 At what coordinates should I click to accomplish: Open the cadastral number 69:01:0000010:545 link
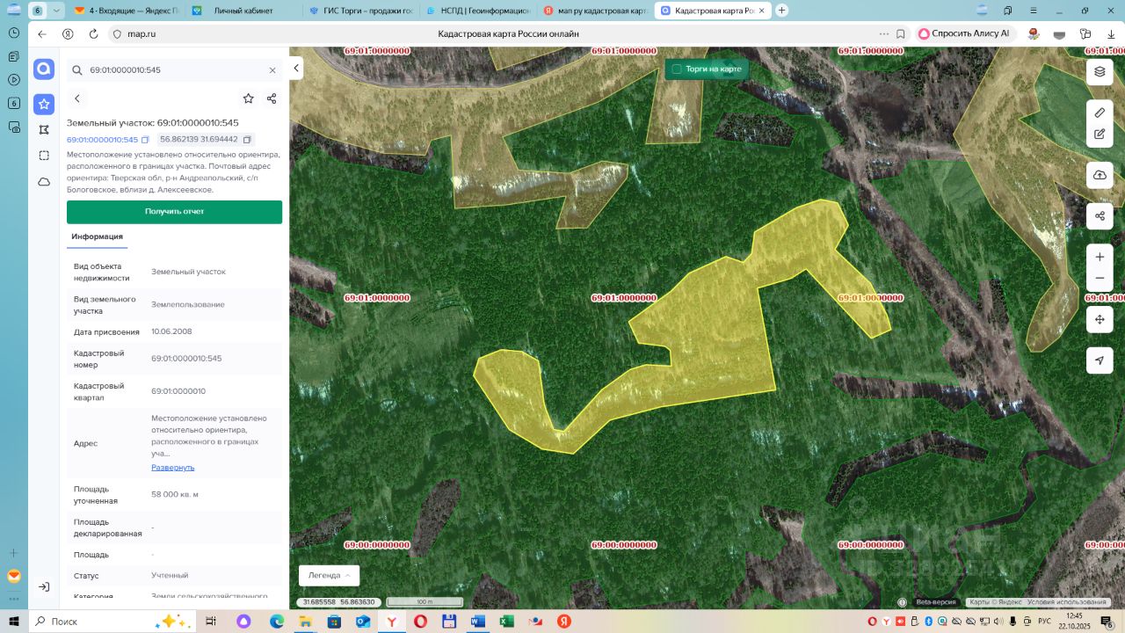click(x=102, y=140)
